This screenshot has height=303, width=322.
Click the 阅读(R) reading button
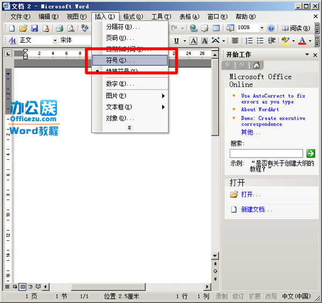pos(296,28)
